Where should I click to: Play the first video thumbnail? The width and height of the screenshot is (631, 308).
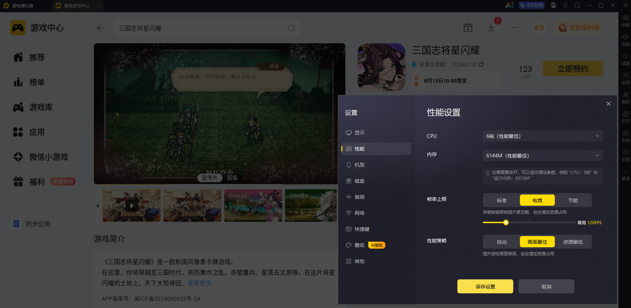(132, 205)
